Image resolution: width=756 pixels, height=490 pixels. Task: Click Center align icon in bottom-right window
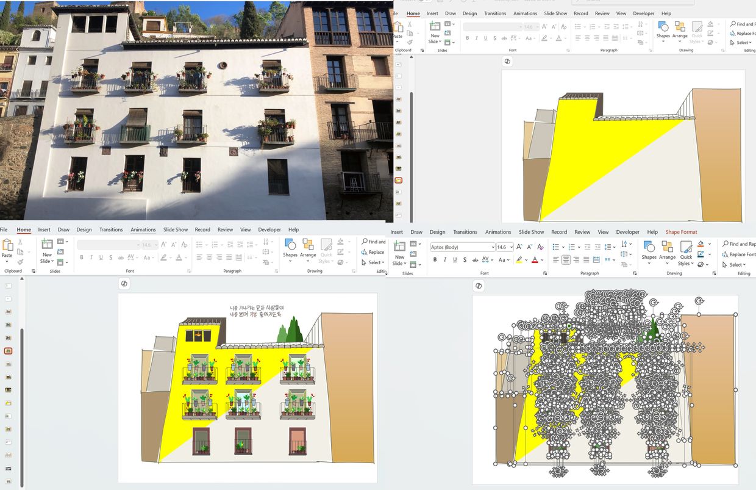tap(566, 260)
